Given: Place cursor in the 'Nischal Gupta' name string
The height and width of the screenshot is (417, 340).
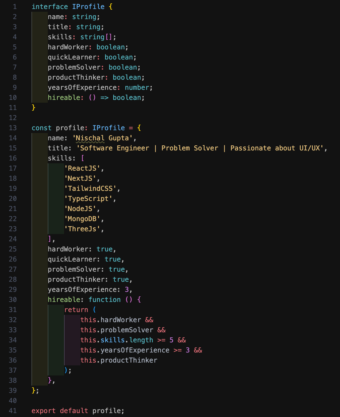Looking at the screenshot, I should 102,138.
